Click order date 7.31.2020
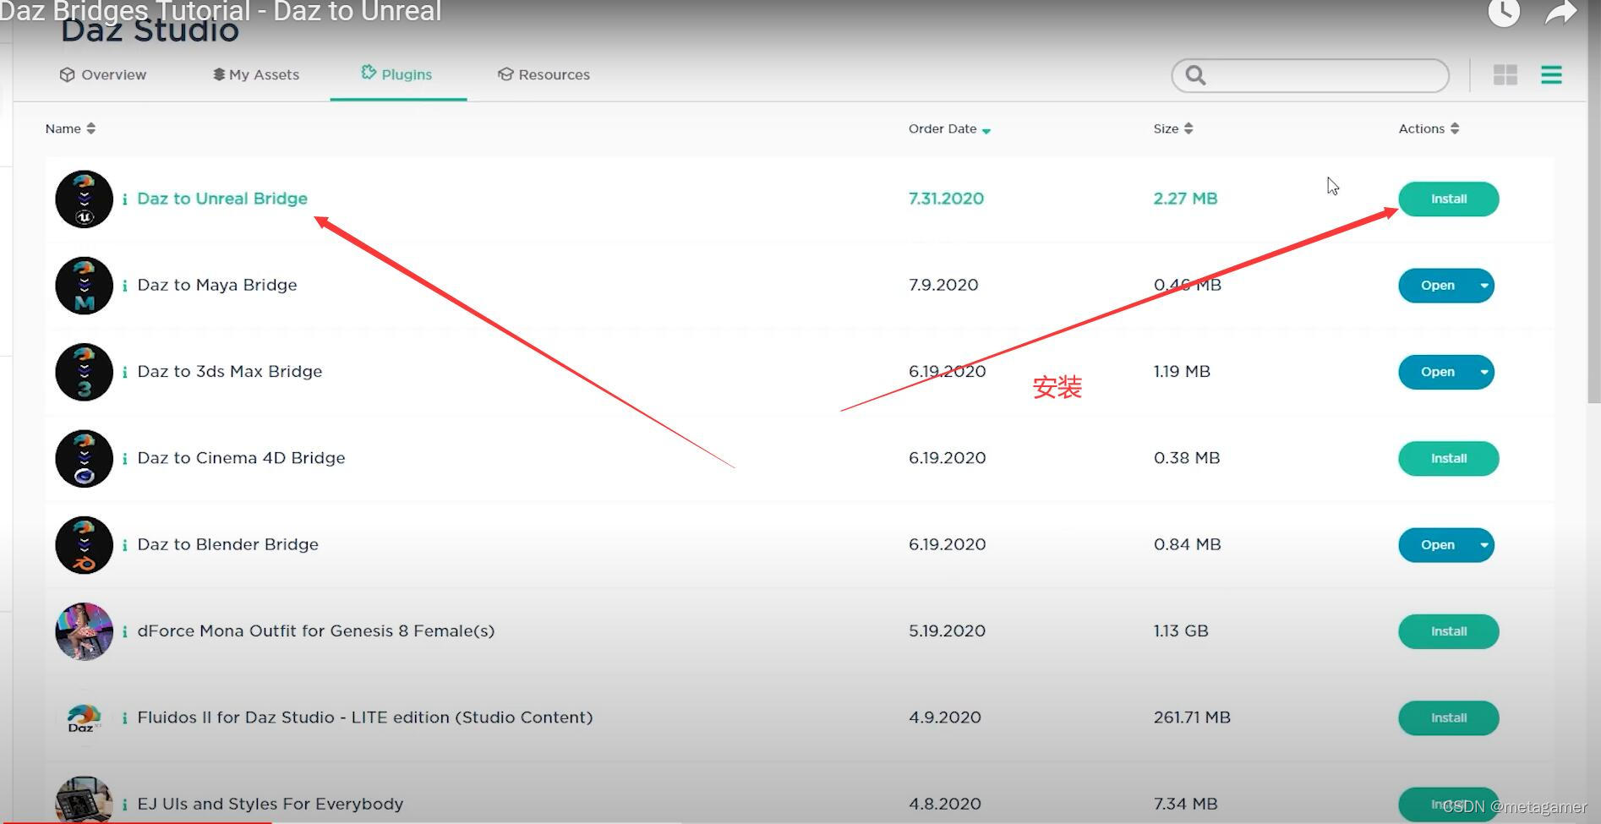 (x=946, y=199)
